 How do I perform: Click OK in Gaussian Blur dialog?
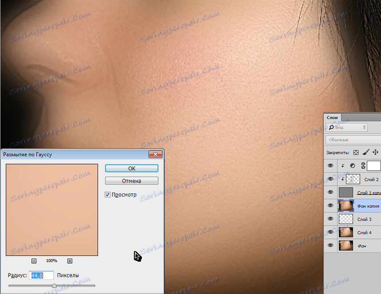coord(131,168)
